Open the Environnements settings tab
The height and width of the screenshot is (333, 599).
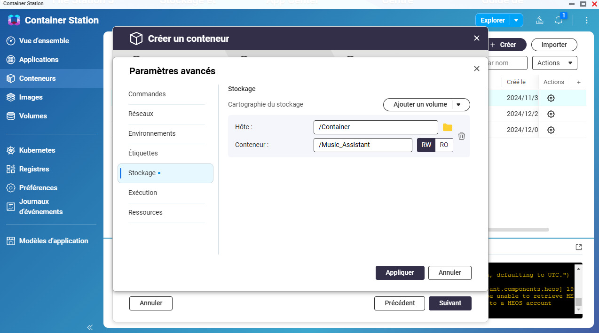(x=152, y=133)
